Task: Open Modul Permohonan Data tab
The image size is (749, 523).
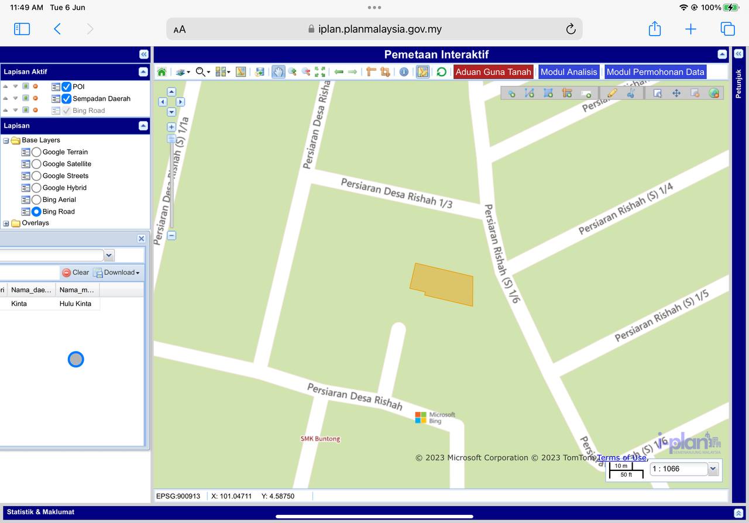Action: [x=655, y=72]
